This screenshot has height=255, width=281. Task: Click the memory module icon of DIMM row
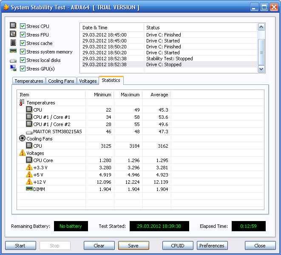coord(29,189)
